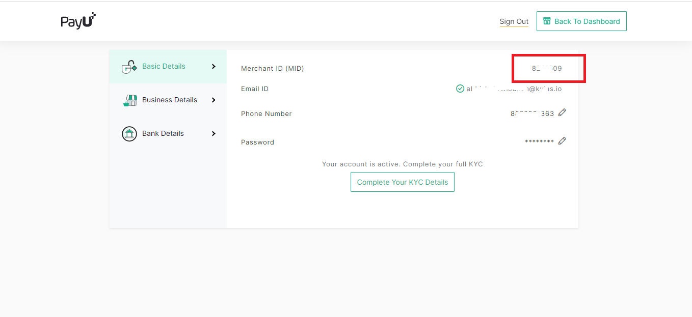
Task: Select the Merchant ID number value
Action: (547, 68)
